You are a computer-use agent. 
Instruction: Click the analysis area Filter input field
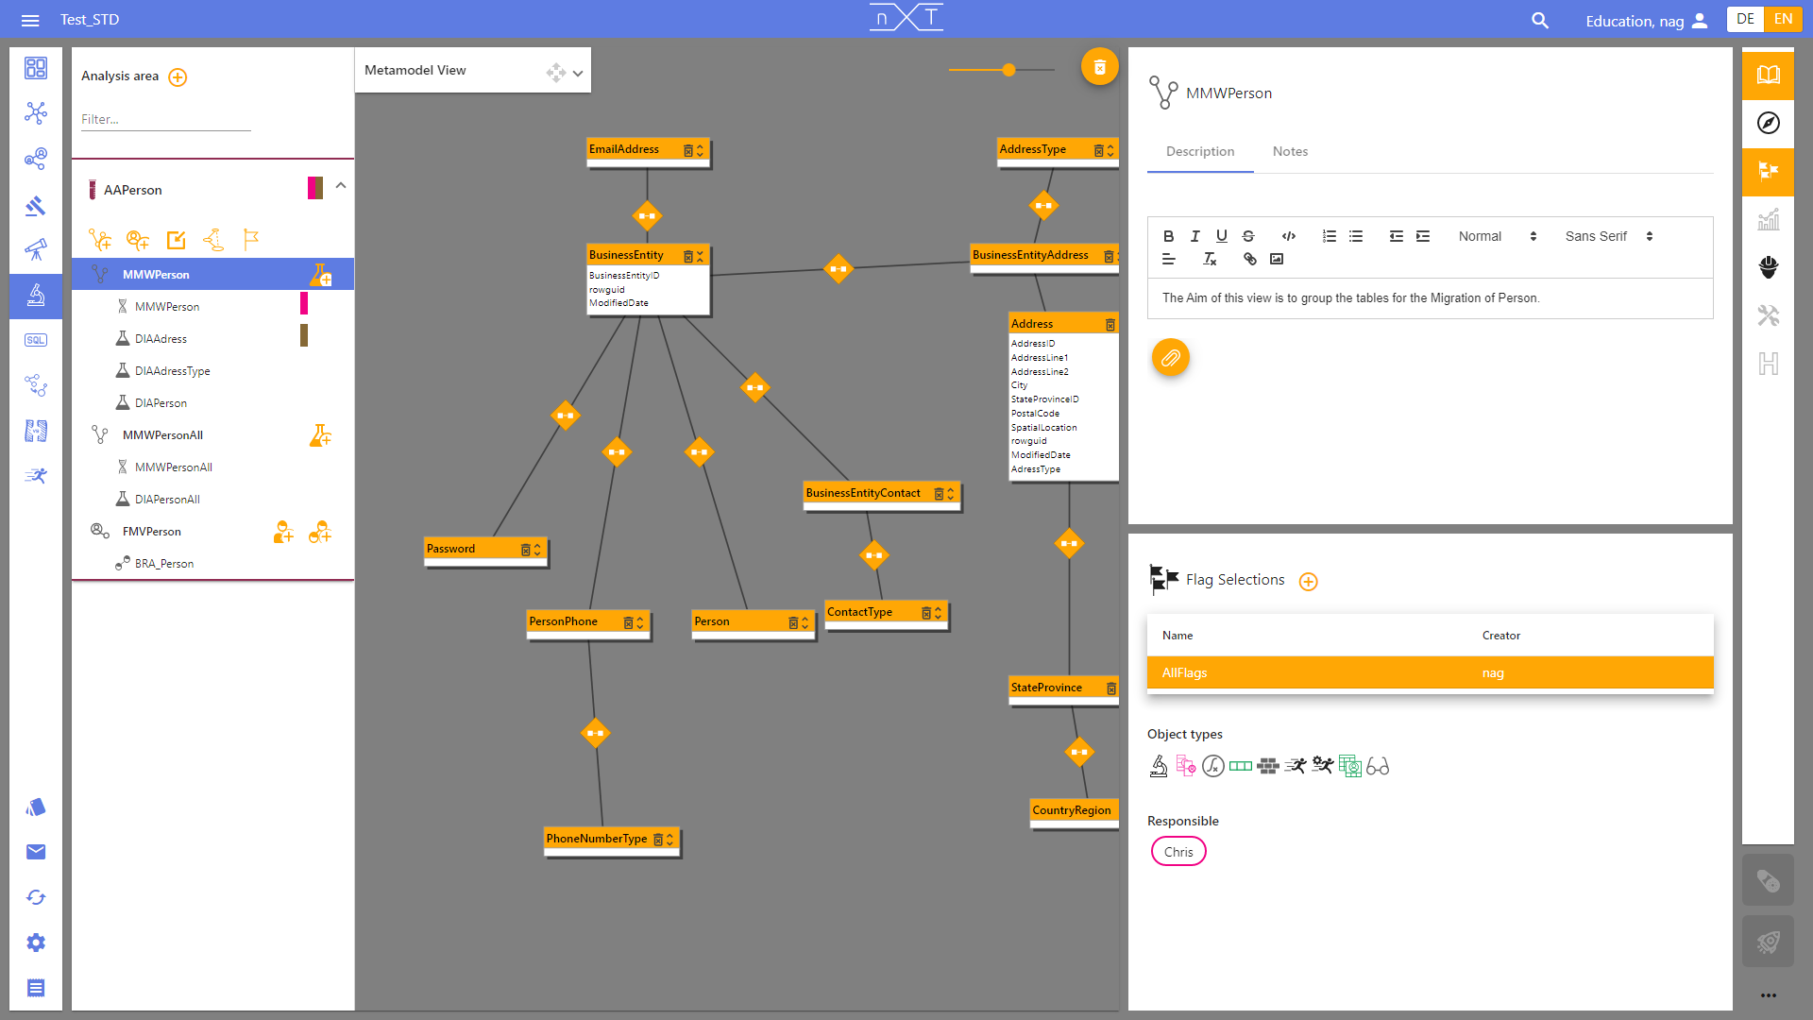coord(165,119)
